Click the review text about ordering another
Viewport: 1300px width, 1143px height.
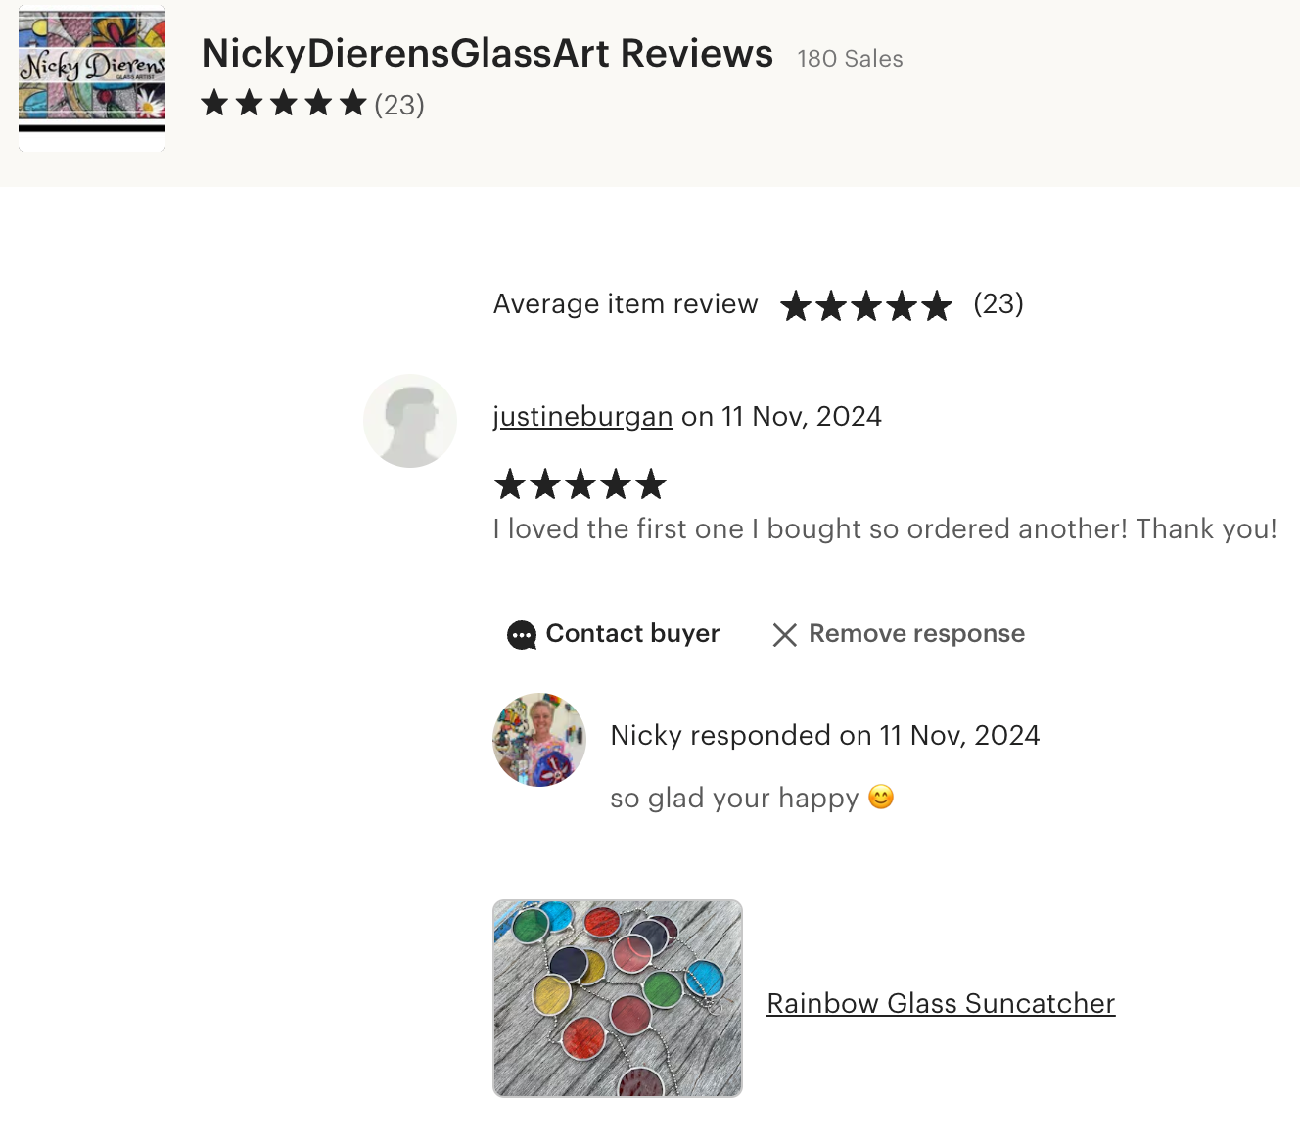pyautogui.click(x=885, y=529)
